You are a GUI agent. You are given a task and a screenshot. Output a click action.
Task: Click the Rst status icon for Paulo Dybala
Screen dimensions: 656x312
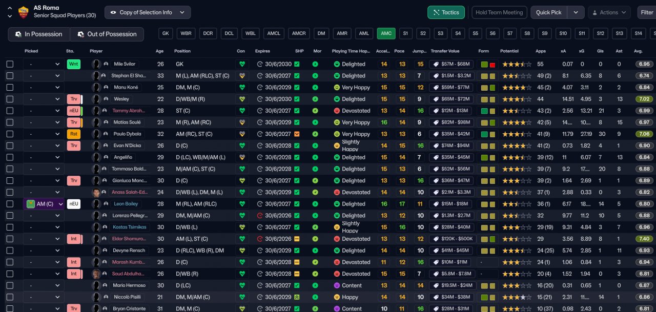pyautogui.click(x=74, y=134)
